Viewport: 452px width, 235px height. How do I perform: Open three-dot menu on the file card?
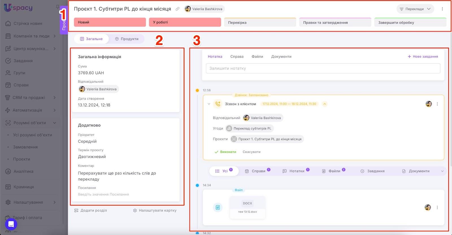437,207
